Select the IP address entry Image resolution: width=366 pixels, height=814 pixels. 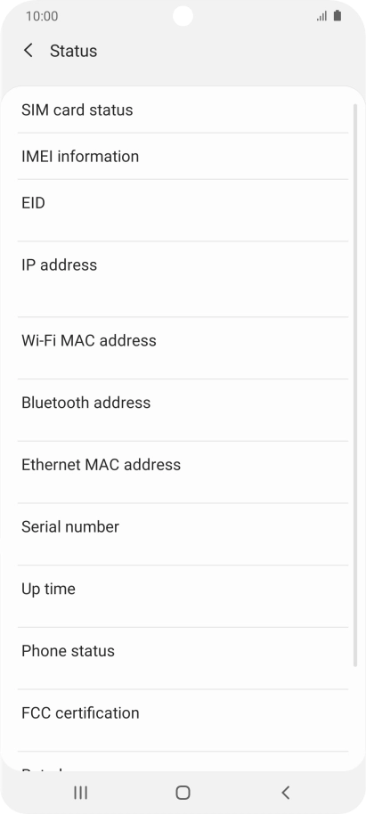point(183,280)
